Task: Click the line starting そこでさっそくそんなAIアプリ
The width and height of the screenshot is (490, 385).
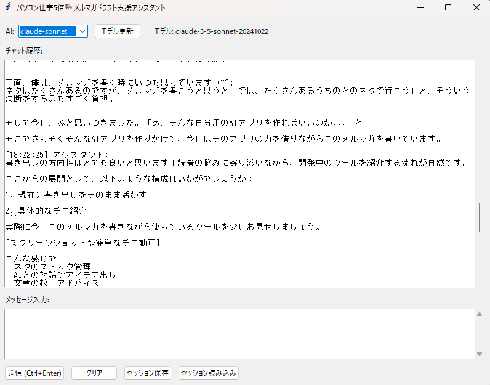Action: click(223, 139)
